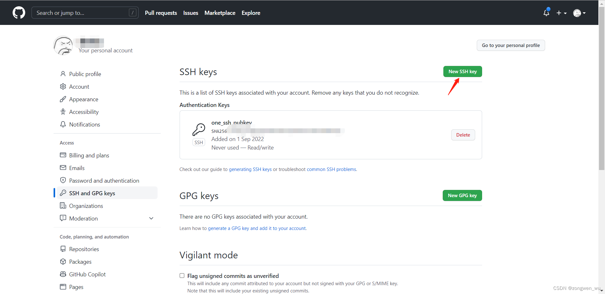Screen dimensions: 605x294
Task: Click the Packages box icon
Action: 63,262
